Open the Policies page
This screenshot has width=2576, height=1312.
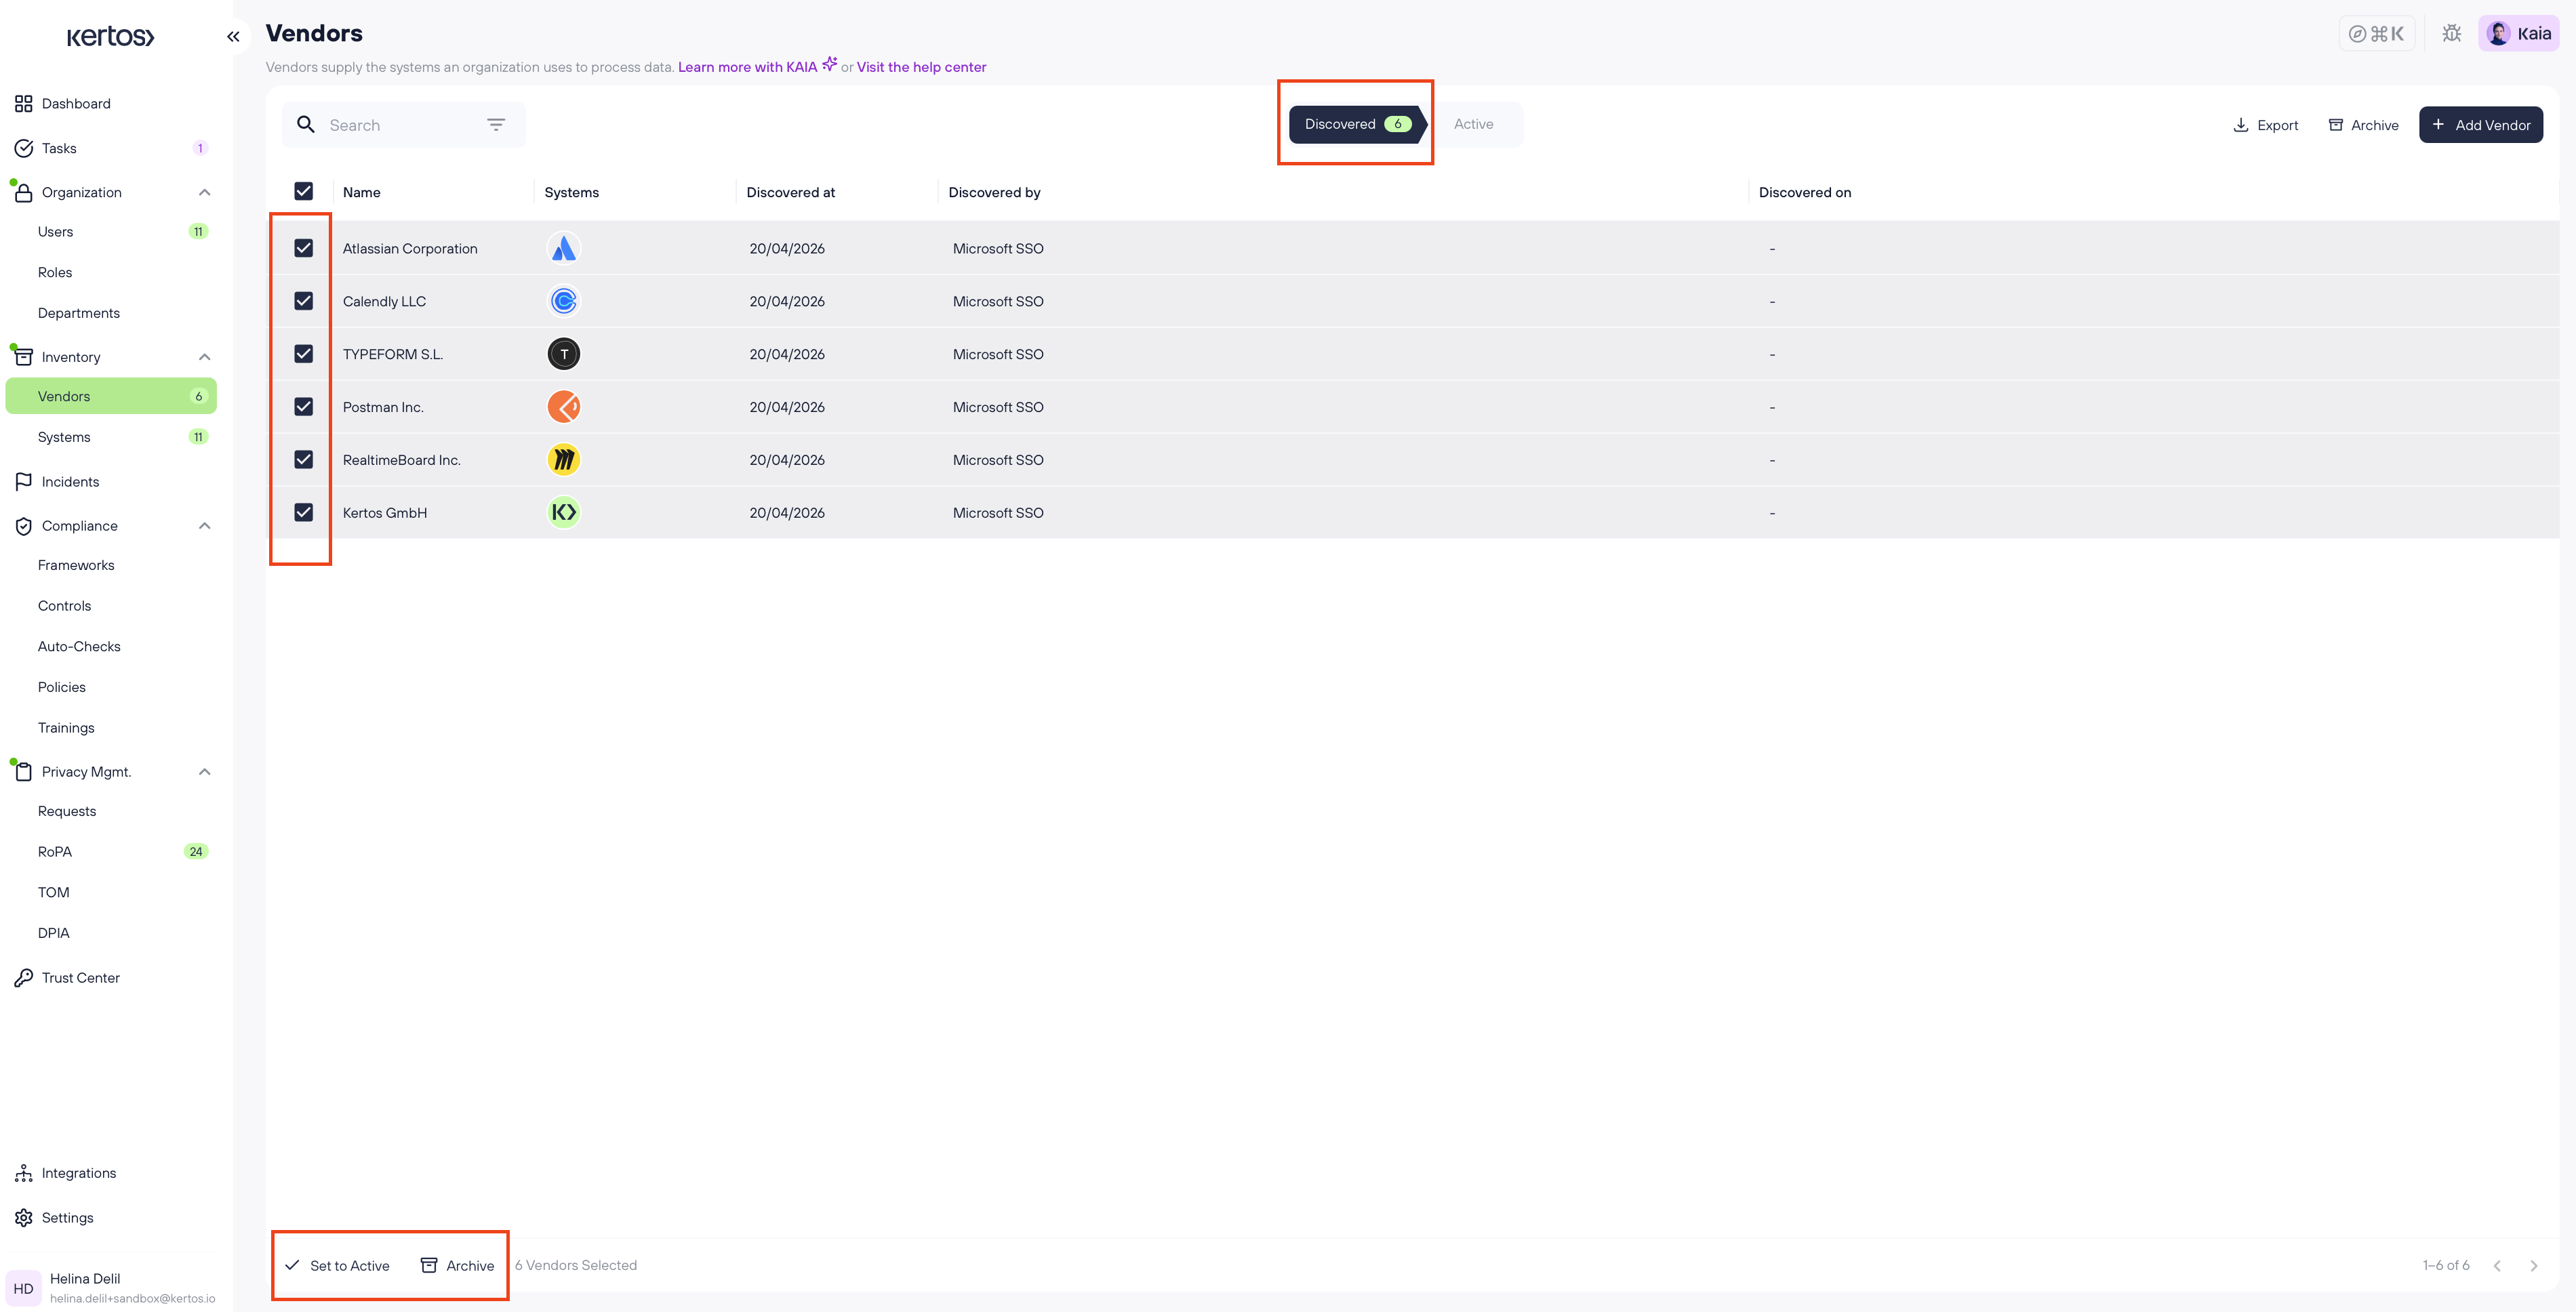[x=111, y=687]
